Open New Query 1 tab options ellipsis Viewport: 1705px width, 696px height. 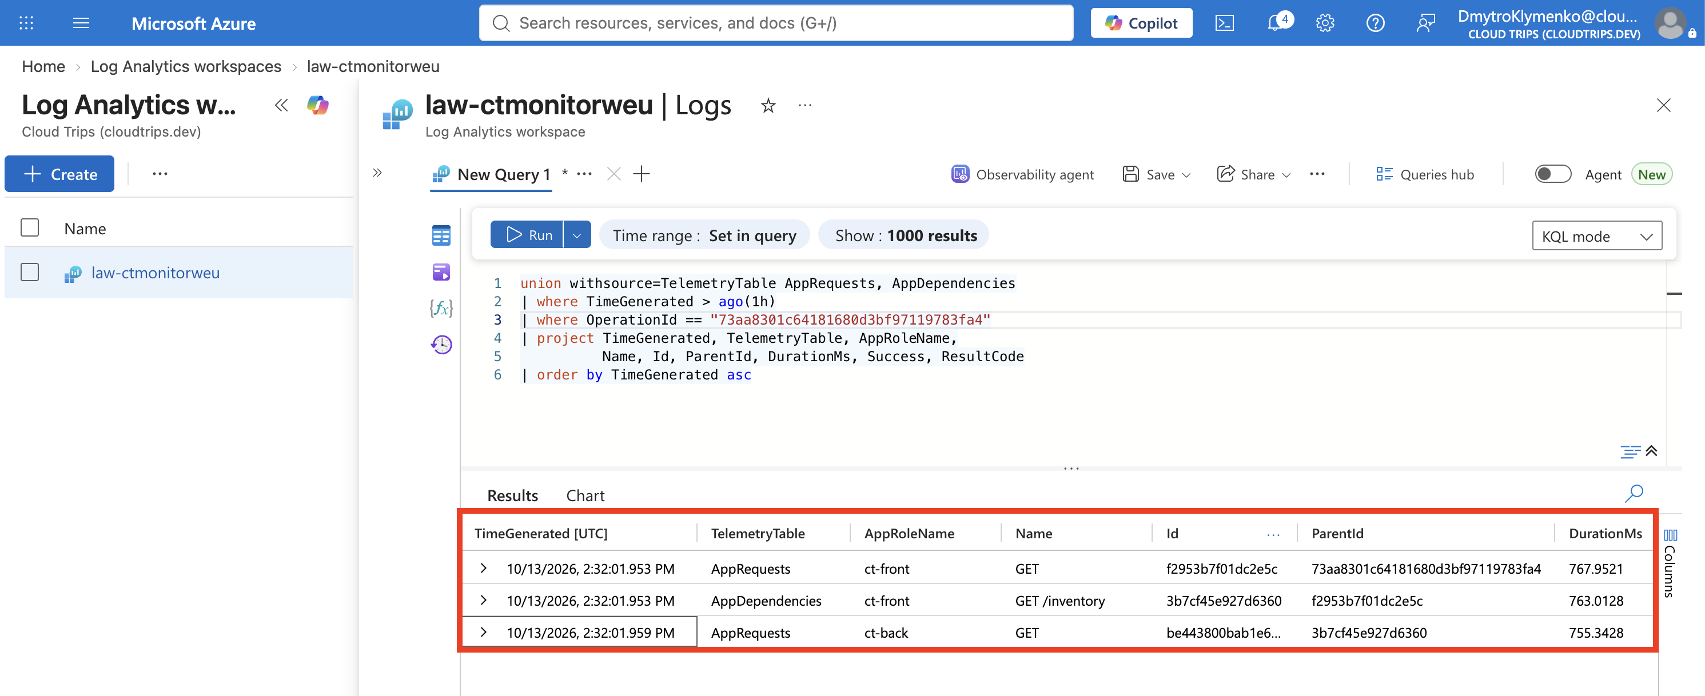584,174
